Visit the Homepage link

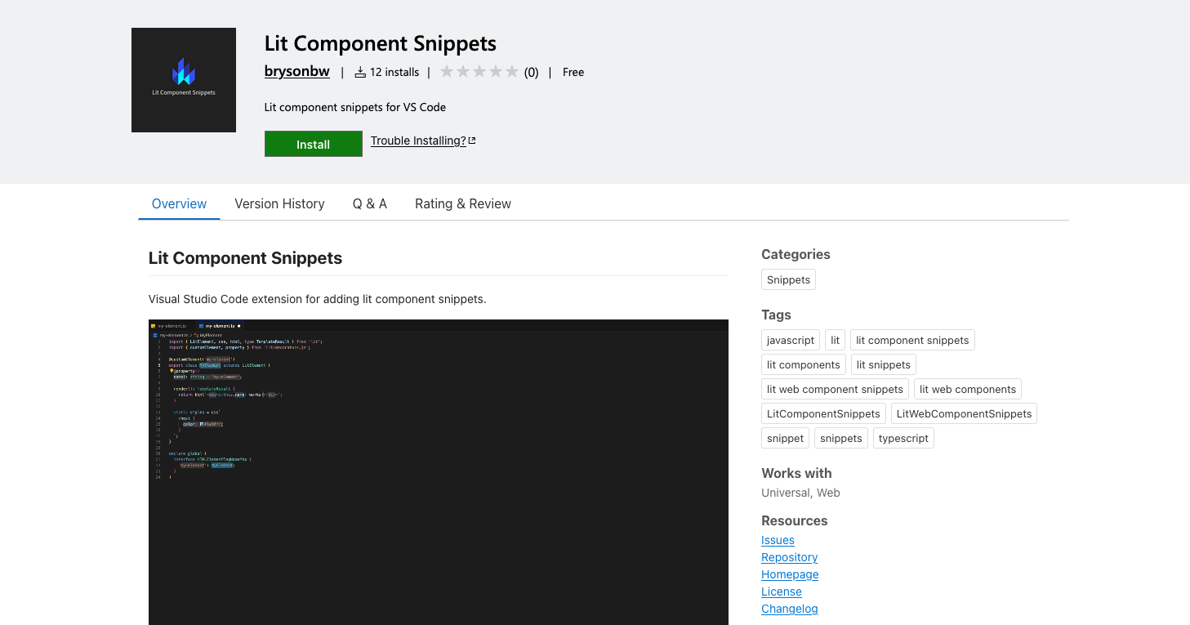point(790,574)
